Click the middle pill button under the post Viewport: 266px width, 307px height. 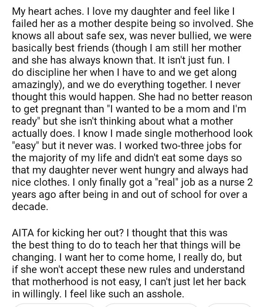[151, 305]
